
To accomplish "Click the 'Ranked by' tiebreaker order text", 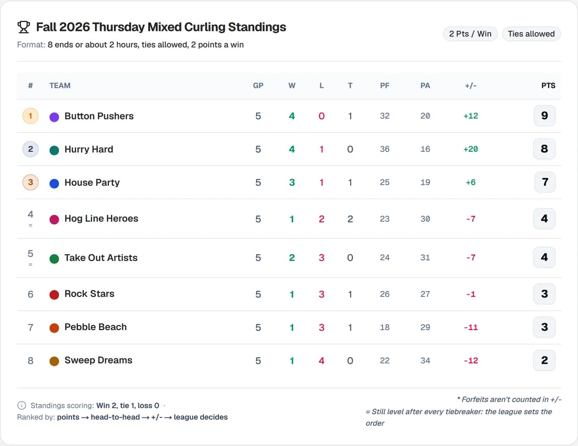I will point(122,417).
